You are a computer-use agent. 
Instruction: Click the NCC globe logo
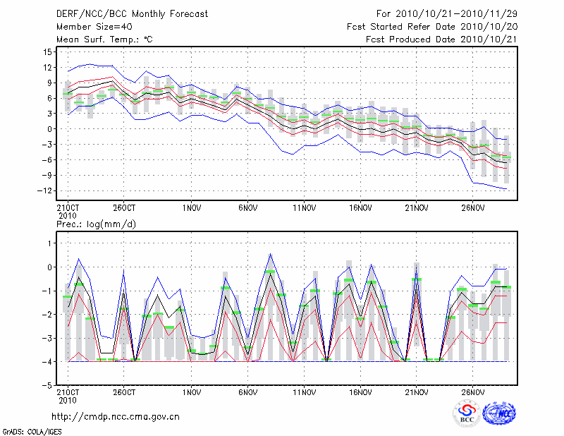(x=498, y=413)
